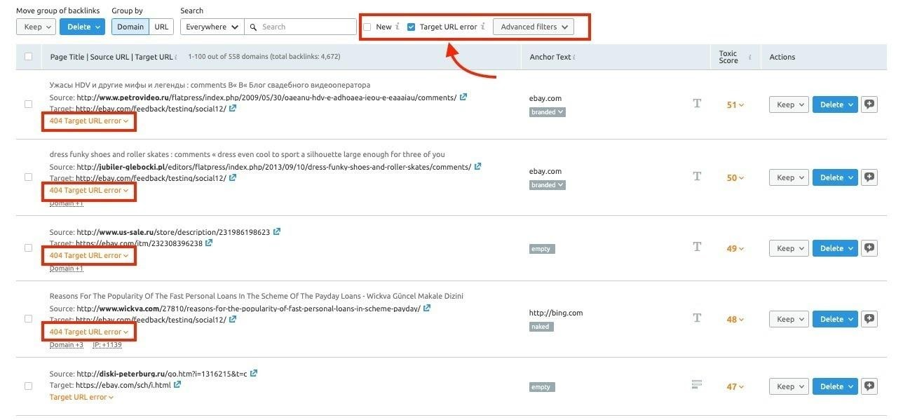
Task: Click inside the Search input field
Action: 301,26
